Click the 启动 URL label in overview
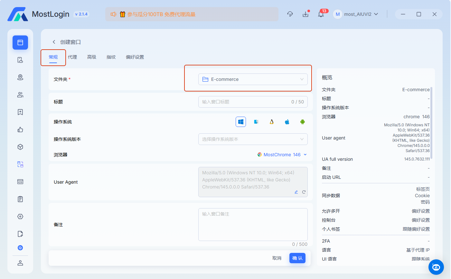This screenshot has width=451, height=279. (331, 177)
